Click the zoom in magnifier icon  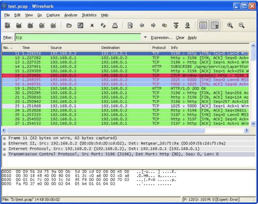click(229, 25)
